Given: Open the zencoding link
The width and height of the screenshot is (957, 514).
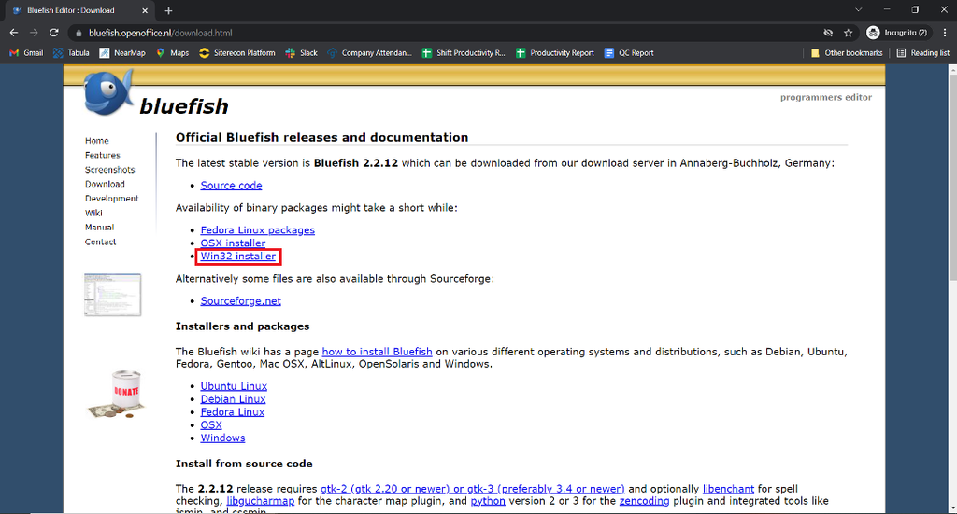Looking at the screenshot, I should point(644,501).
